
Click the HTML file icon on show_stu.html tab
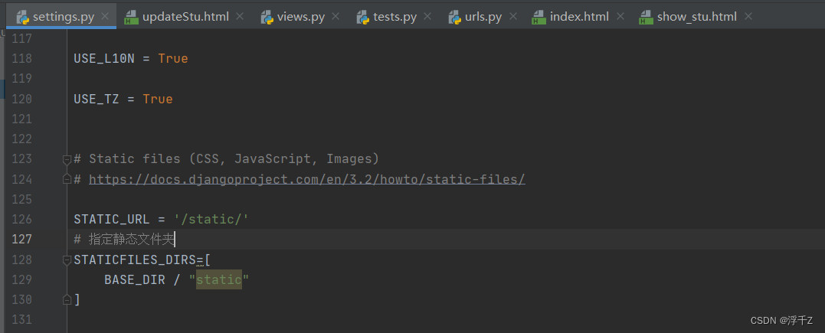(646, 18)
